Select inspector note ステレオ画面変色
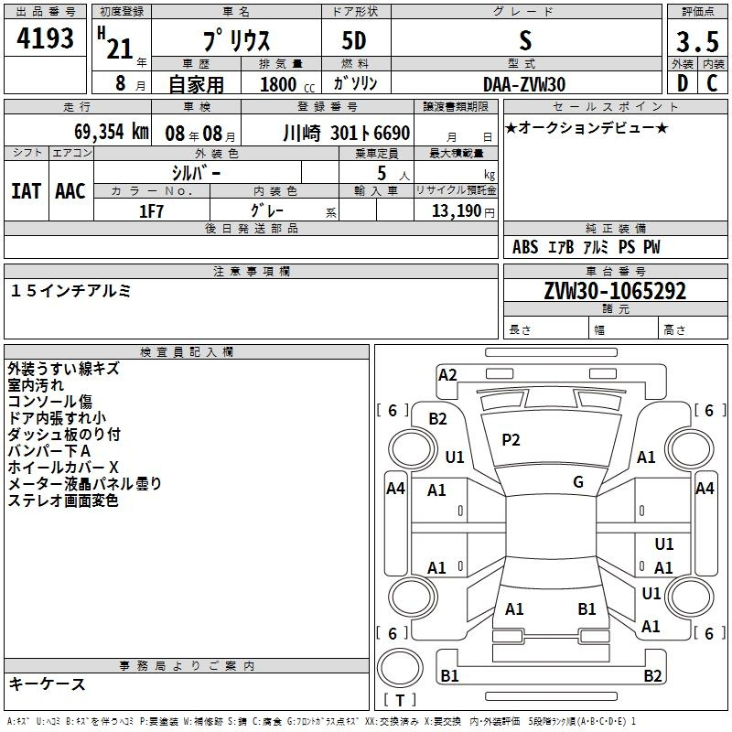 click(x=63, y=500)
